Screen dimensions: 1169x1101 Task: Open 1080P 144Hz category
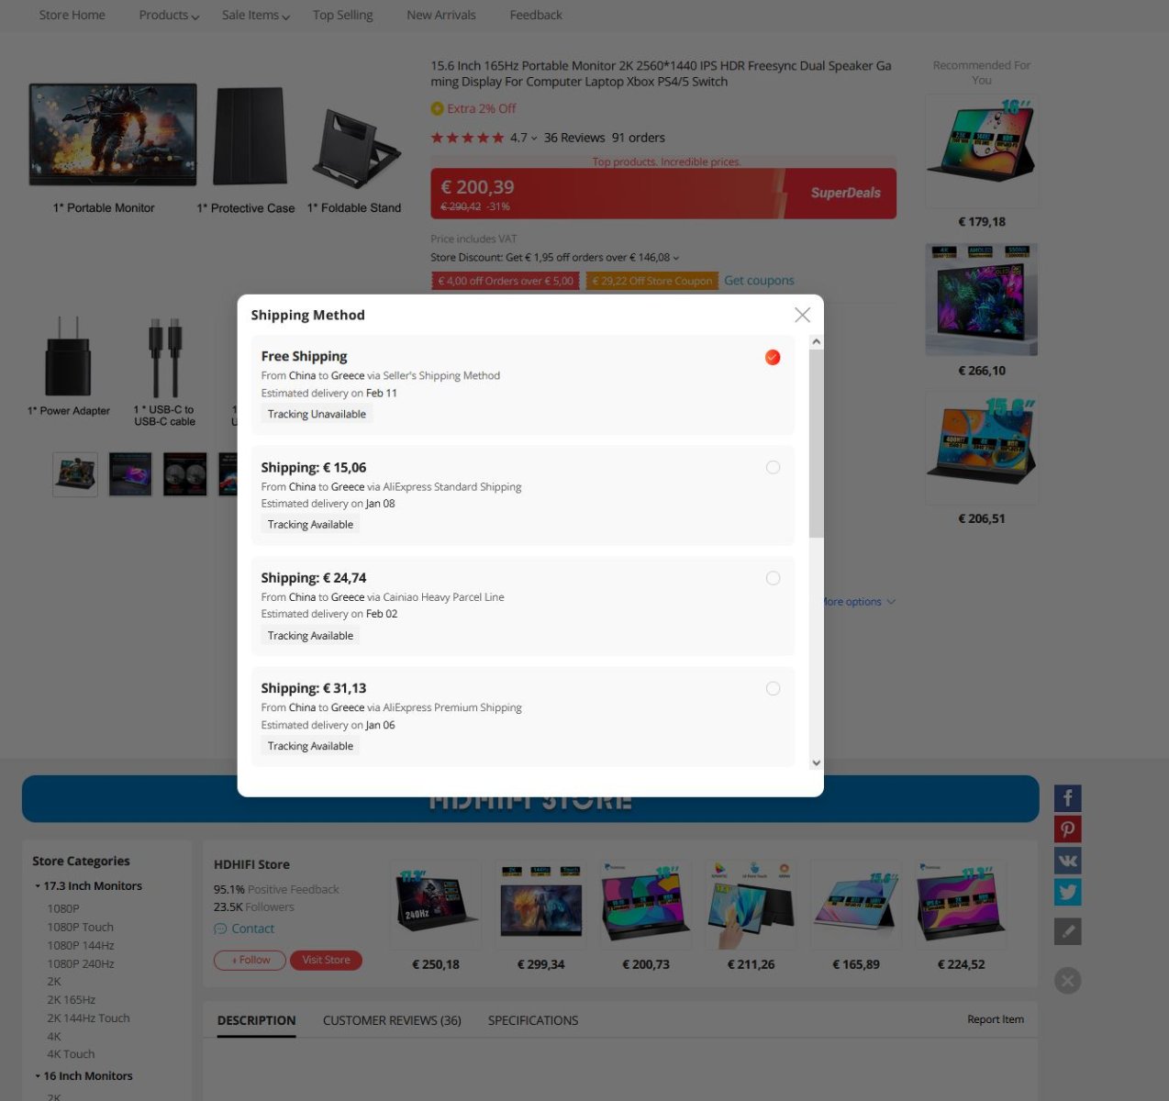[81, 945]
